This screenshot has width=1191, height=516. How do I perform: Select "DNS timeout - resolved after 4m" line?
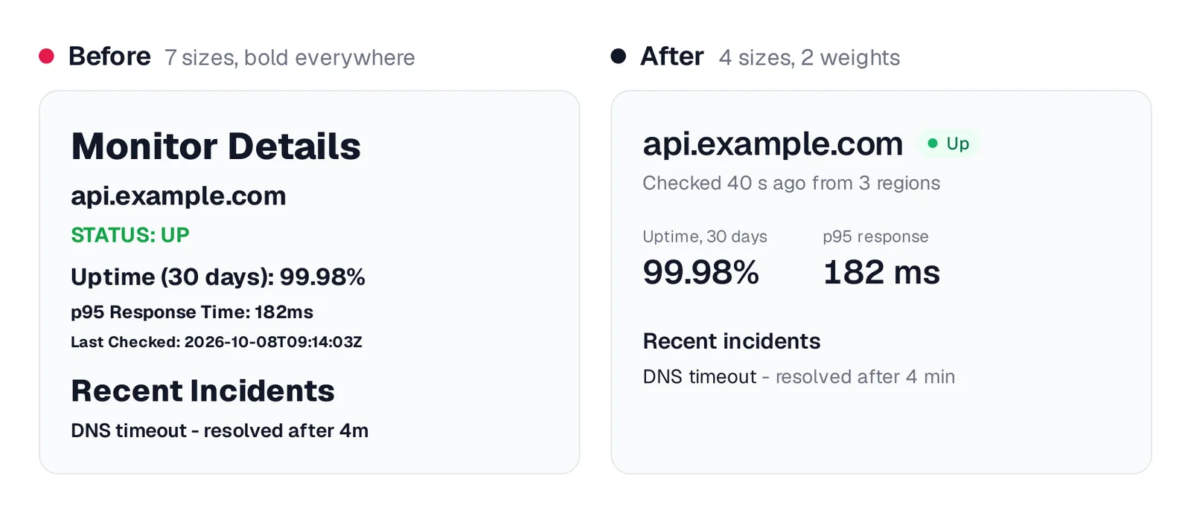pyautogui.click(x=220, y=430)
